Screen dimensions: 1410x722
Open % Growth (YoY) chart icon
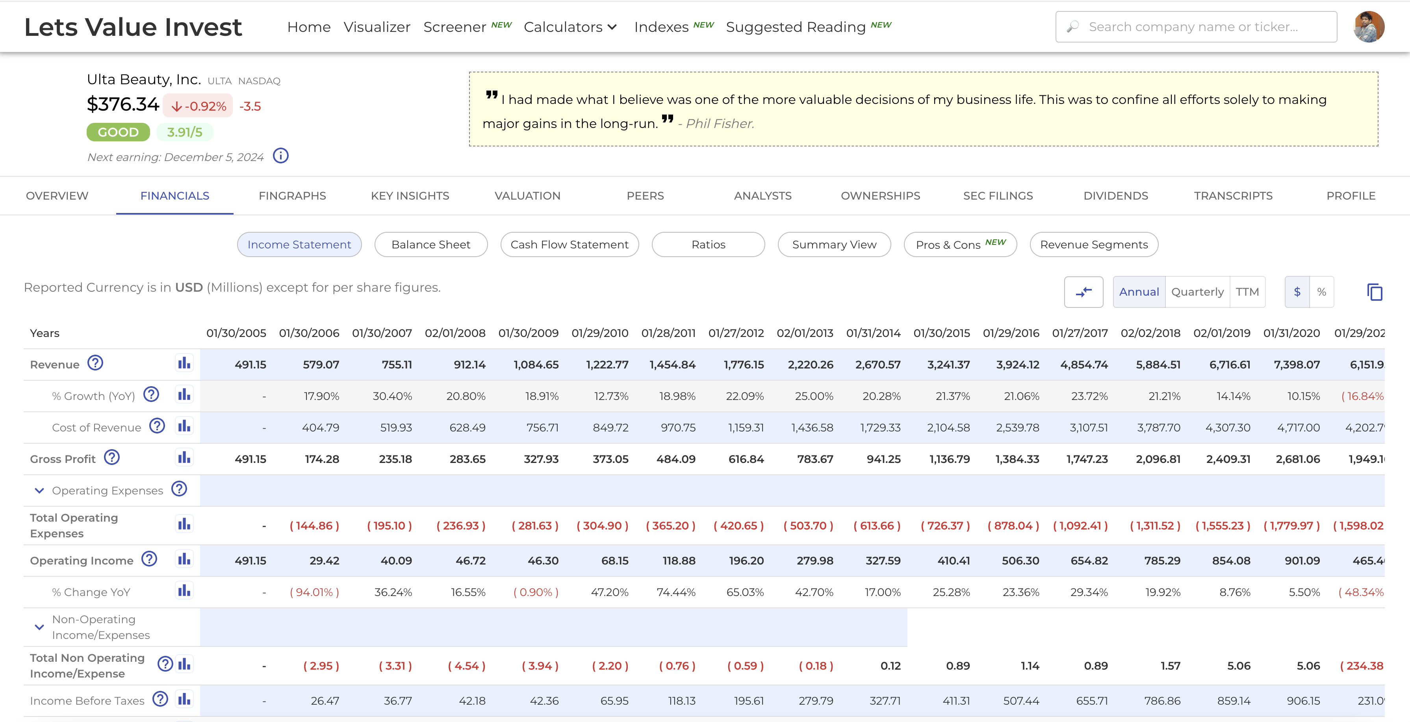[184, 394]
